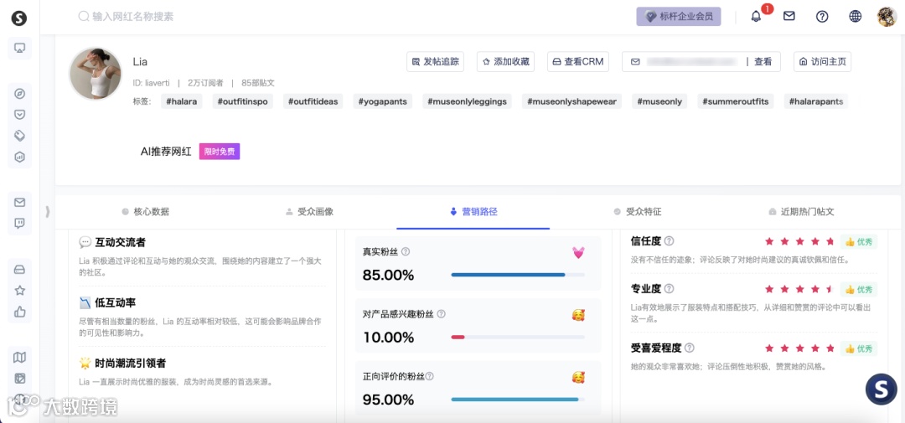Click the 优秀 badge in the 信任度 row
905x423 pixels.
click(859, 242)
